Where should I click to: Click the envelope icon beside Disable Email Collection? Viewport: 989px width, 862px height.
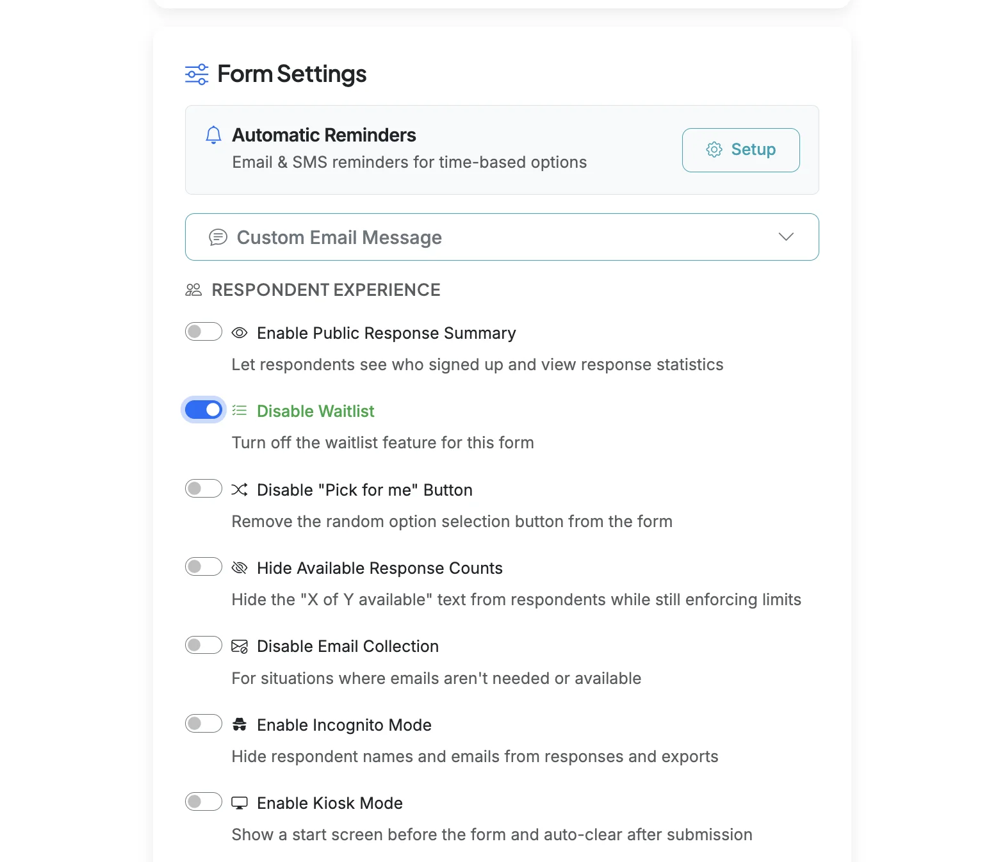point(240,646)
